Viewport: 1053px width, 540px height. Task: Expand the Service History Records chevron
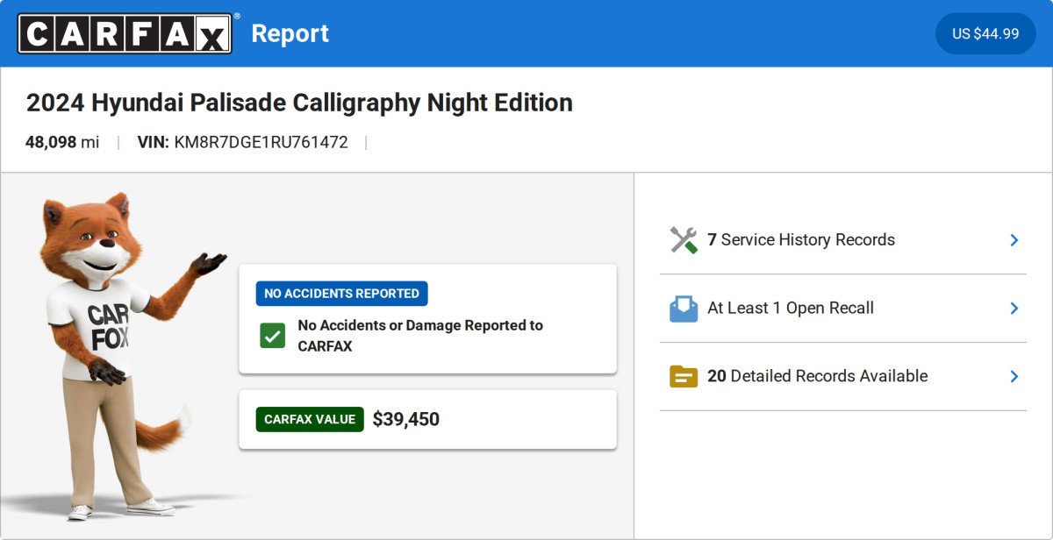[1014, 240]
